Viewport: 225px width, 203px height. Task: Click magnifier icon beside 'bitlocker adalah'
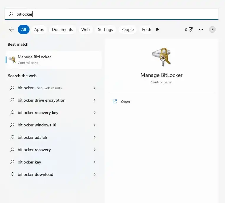[x=12, y=137]
